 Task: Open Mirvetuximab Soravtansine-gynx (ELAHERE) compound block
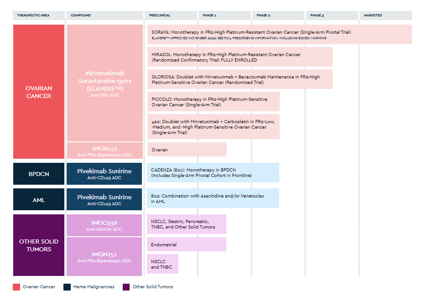click(x=105, y=83)
